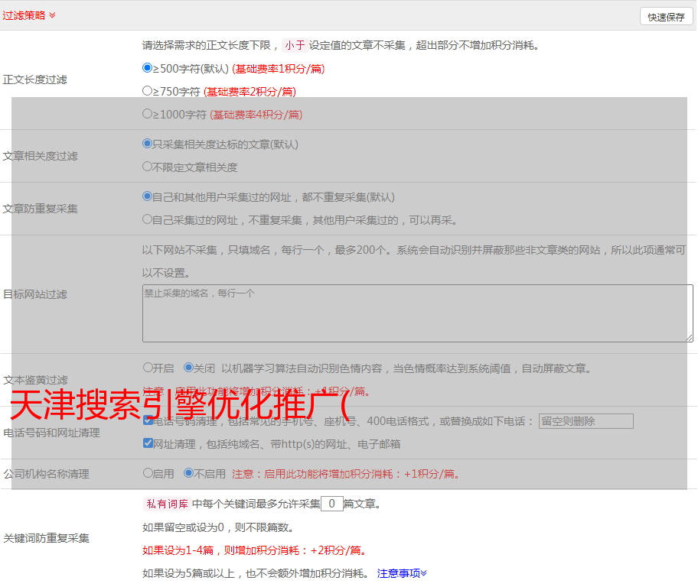This screenshot has width=698, height=587.
Task: Toggle the 网址清理 checkbox
Action: [x=148, y=443]
